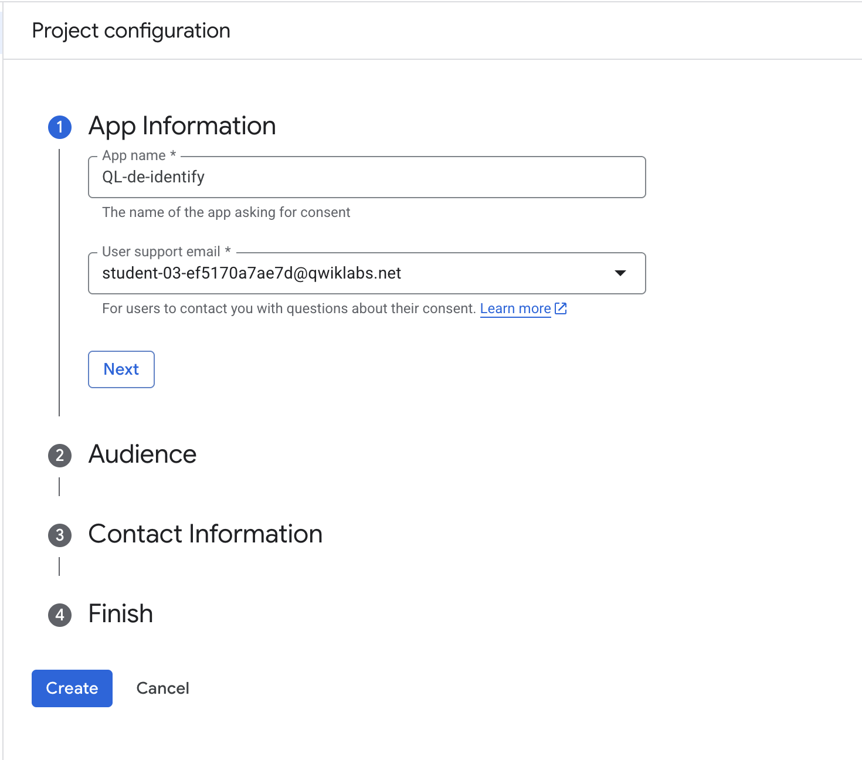Click the student support email address value

coord(252,273)
